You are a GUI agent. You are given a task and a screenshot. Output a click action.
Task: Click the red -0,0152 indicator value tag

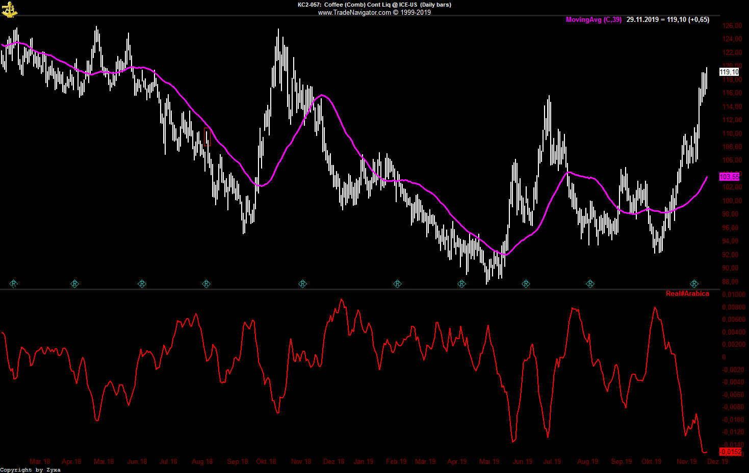click(x=730, y=452)
